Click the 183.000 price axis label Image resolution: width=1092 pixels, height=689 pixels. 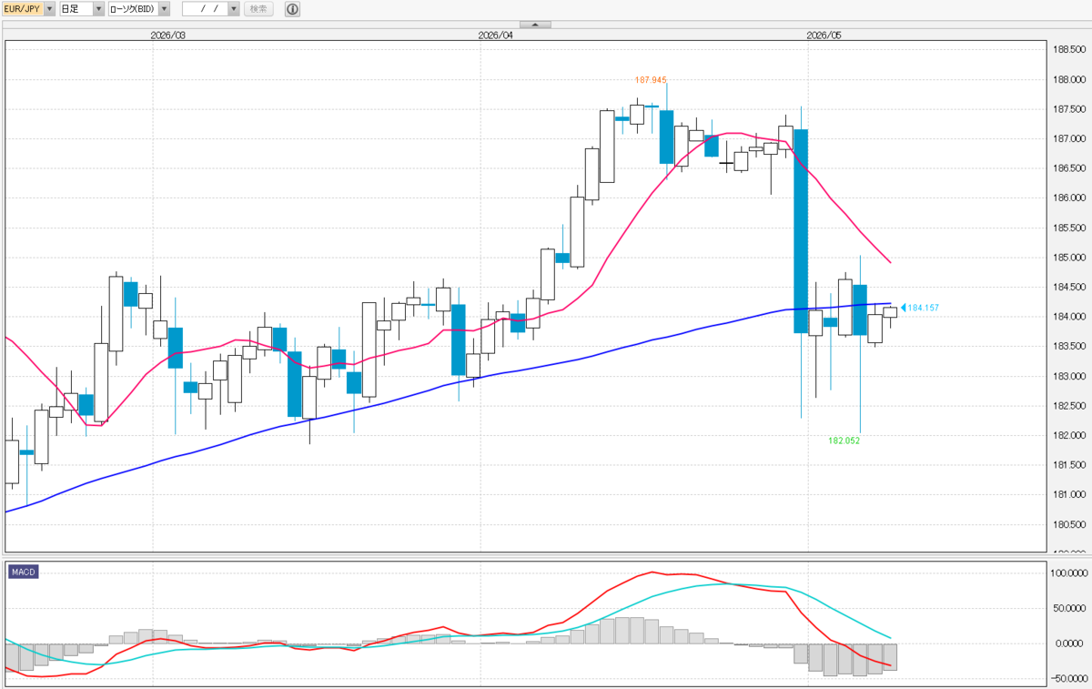1067,377
